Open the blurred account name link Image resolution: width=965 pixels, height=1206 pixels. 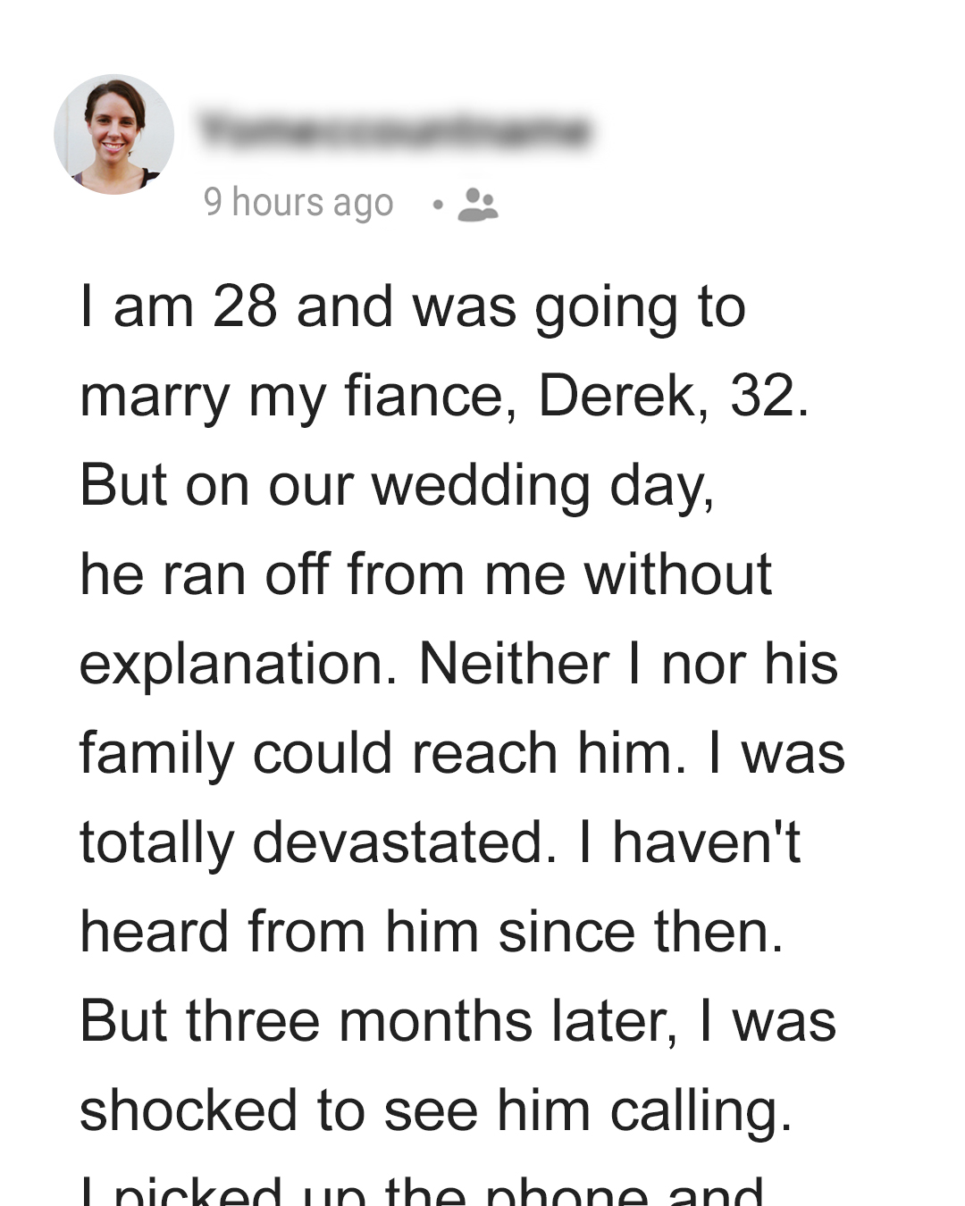click(x=395, y=131)
